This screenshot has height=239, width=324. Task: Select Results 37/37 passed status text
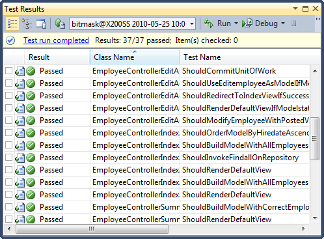point(133,40)
